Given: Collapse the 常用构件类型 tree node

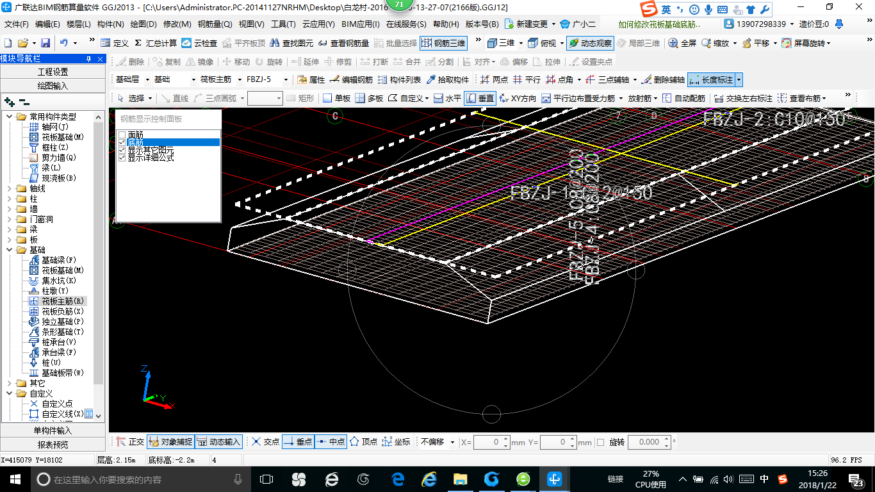Looking at the screenshot, I should [x=10, y=117].
